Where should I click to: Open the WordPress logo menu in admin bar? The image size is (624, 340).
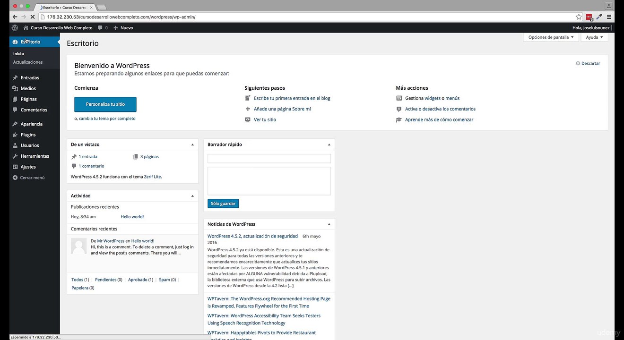click(x=15, y=28)
